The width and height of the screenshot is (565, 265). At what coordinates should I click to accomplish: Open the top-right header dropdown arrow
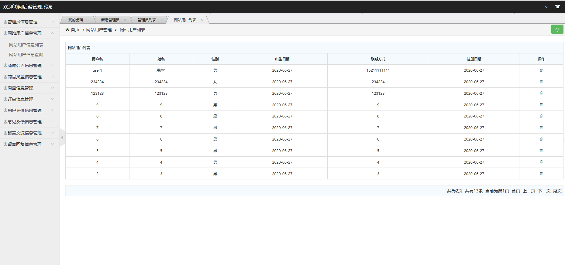(546, 7)
